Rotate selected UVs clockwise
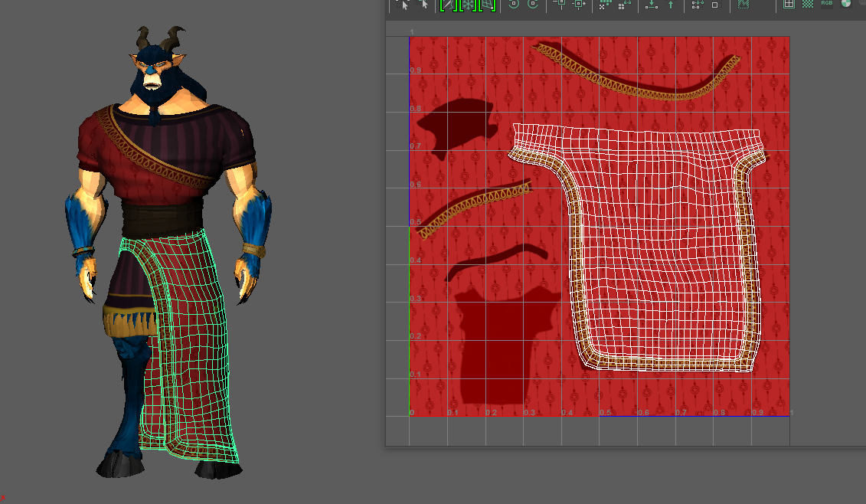Screen dimensions: 866x504 (x=533, y=4)
